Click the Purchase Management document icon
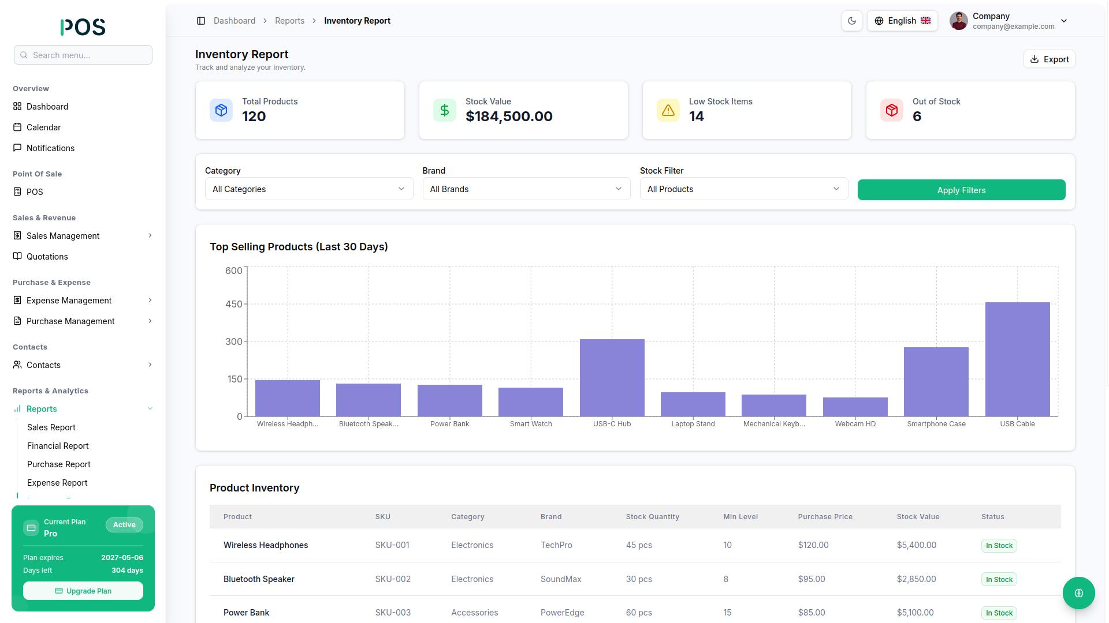This screenshot has width=1109, height=623. click(17, 321)
